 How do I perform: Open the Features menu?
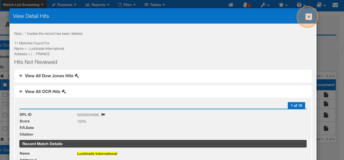click(x=64, y=5)
